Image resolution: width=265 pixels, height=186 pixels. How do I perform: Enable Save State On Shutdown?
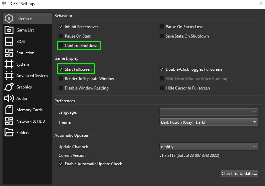(162, 36)
